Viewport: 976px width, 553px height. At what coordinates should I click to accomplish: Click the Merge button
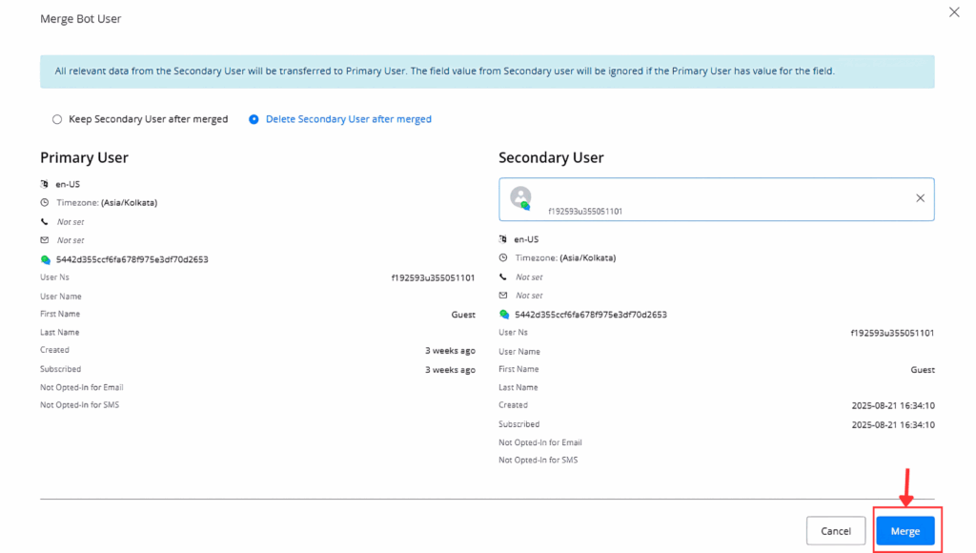point(905,531)
